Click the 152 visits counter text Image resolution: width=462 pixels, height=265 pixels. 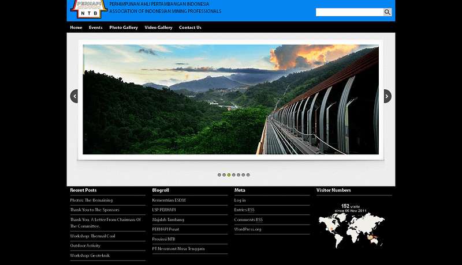[x=351, y=206]
